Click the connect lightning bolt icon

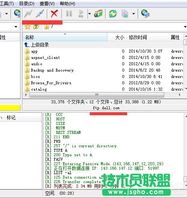[28, 13]
